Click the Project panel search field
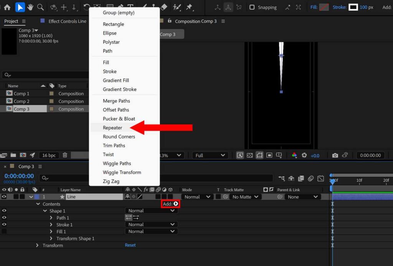Viewport: 393px width, 266px height. (x=45, y=75)
